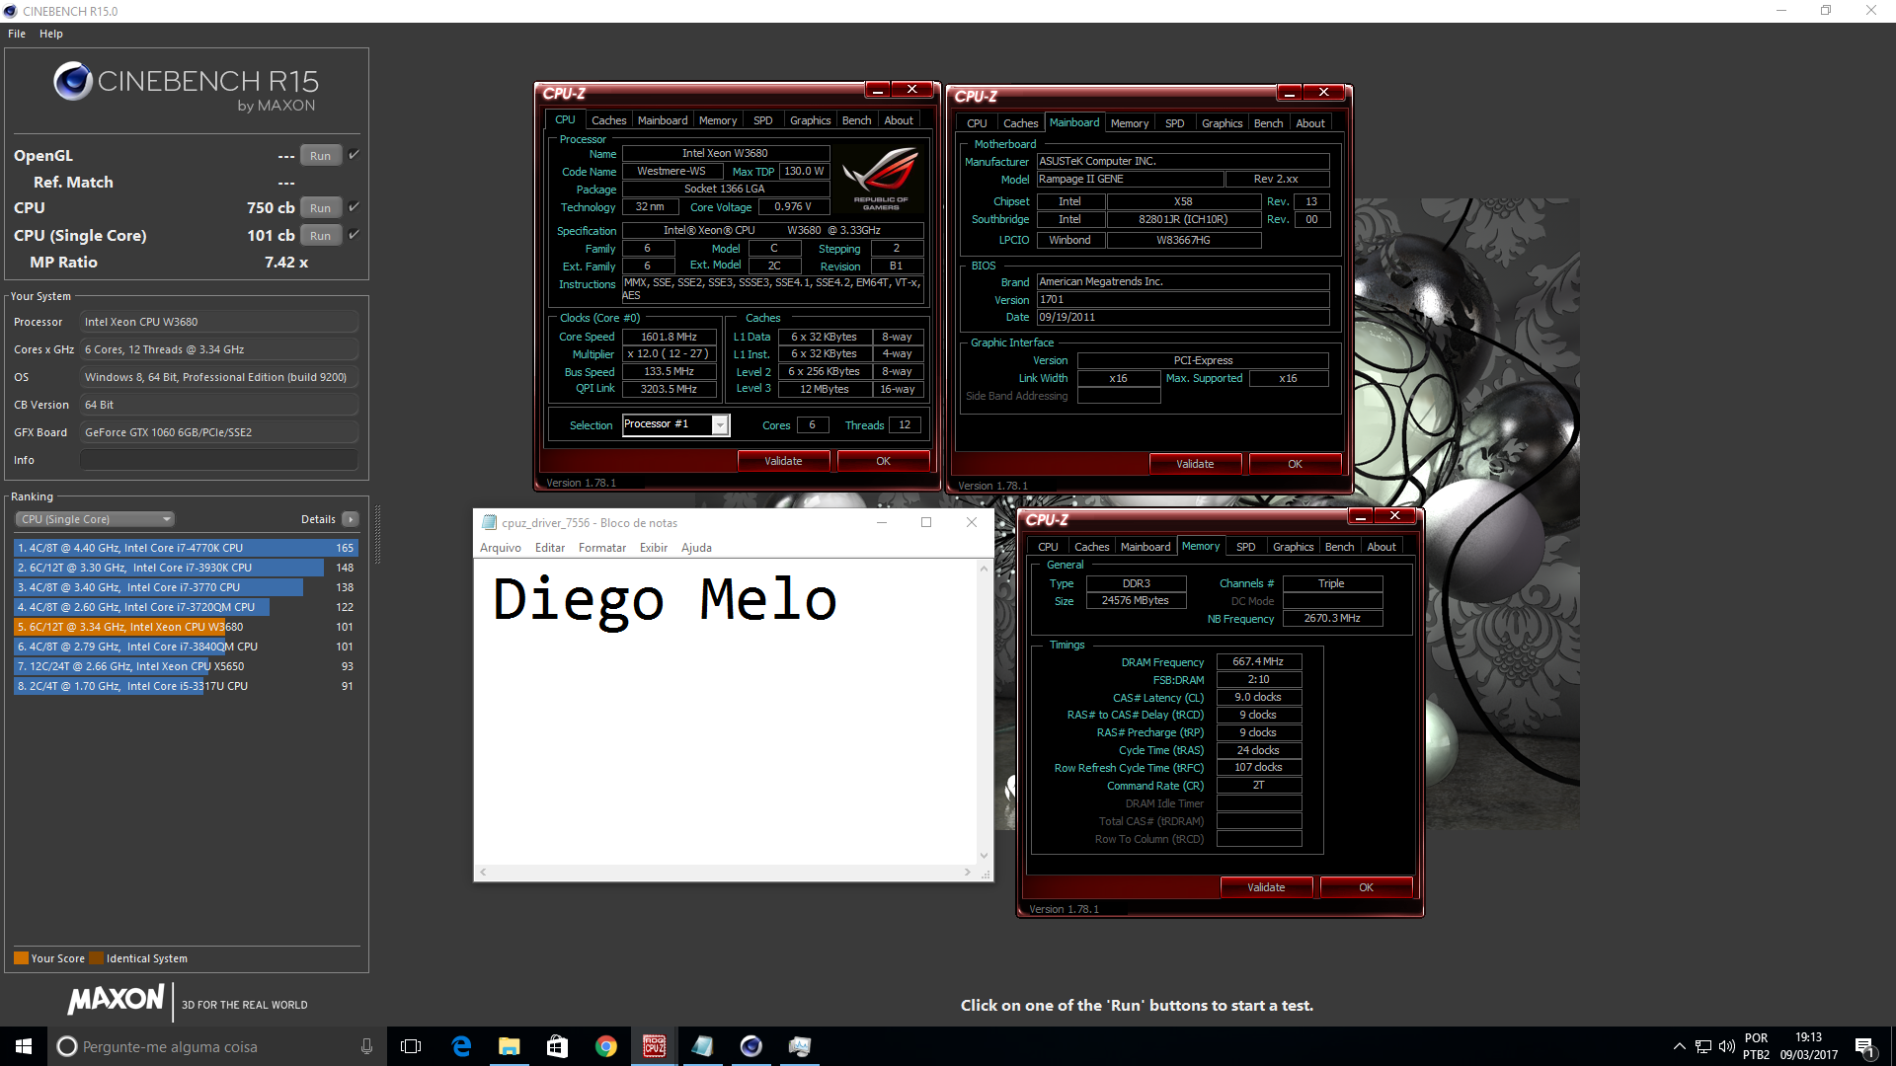
Task: Run the OpenGL benchmark
Action: (x=321, y=156)
